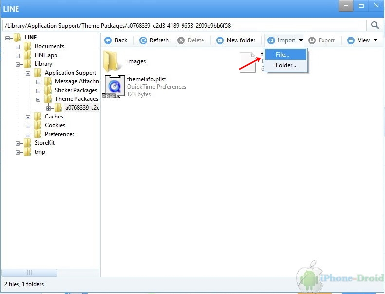Click the View list icon
The width and height of the screenshot is (385, 294).
click(350, 40)
